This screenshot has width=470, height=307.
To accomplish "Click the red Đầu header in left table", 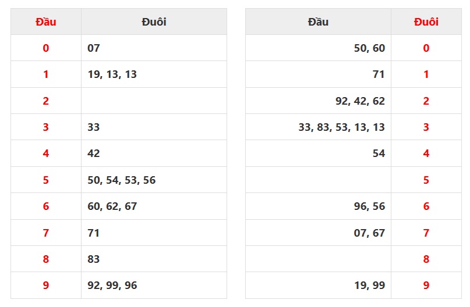I will coord(46,22).
